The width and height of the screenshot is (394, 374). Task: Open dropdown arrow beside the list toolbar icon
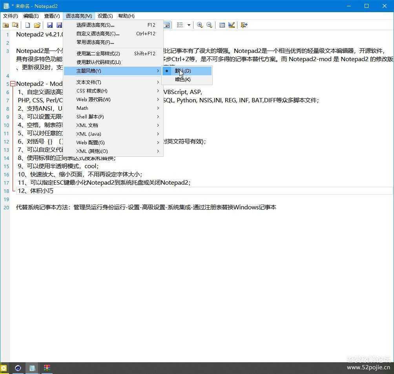point(189,25)
